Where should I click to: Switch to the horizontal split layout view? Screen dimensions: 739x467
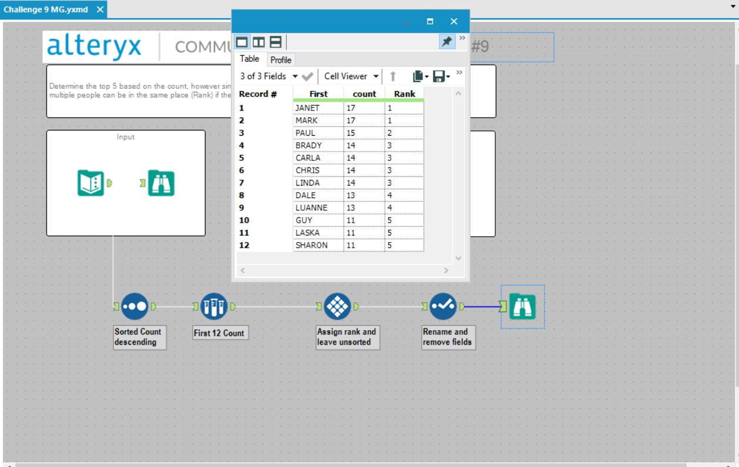click(x=275, y=42)
